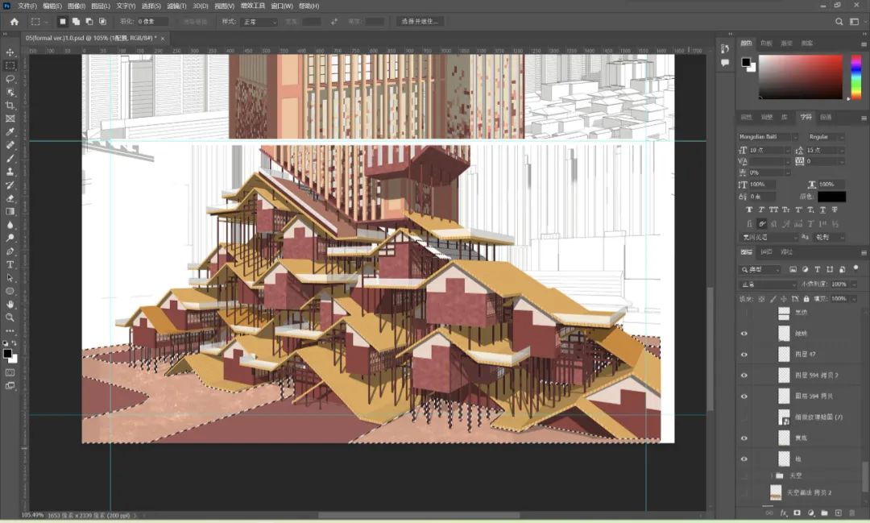This screenshot has height=523, width=870.
Task: Toggle faux italic in Character panel
Action: point(761,210)
